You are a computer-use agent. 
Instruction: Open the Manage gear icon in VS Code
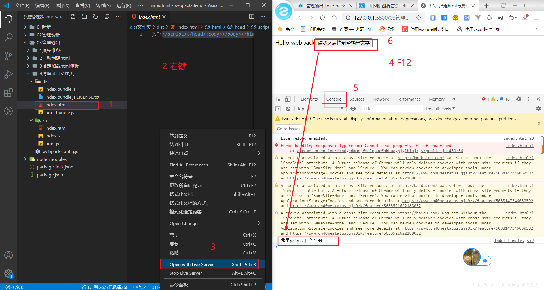[x=8, y=274]
